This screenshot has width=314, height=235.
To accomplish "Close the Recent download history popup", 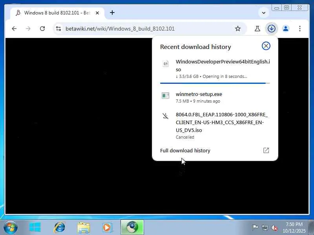I will click(x=266, y=46).
